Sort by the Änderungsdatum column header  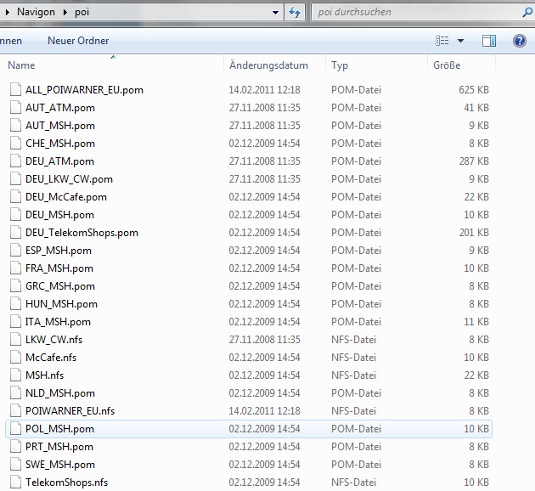268,65
